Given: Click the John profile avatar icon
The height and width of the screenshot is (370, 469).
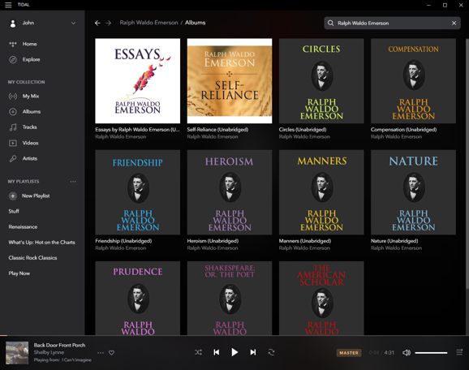Looking at the screenshot, I should pyautogui.click(x=13, y=24).
